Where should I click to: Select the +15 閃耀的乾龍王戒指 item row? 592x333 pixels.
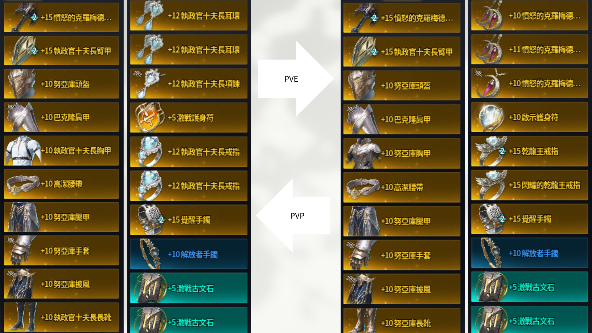pyautogui.click(x=530, y=185)
